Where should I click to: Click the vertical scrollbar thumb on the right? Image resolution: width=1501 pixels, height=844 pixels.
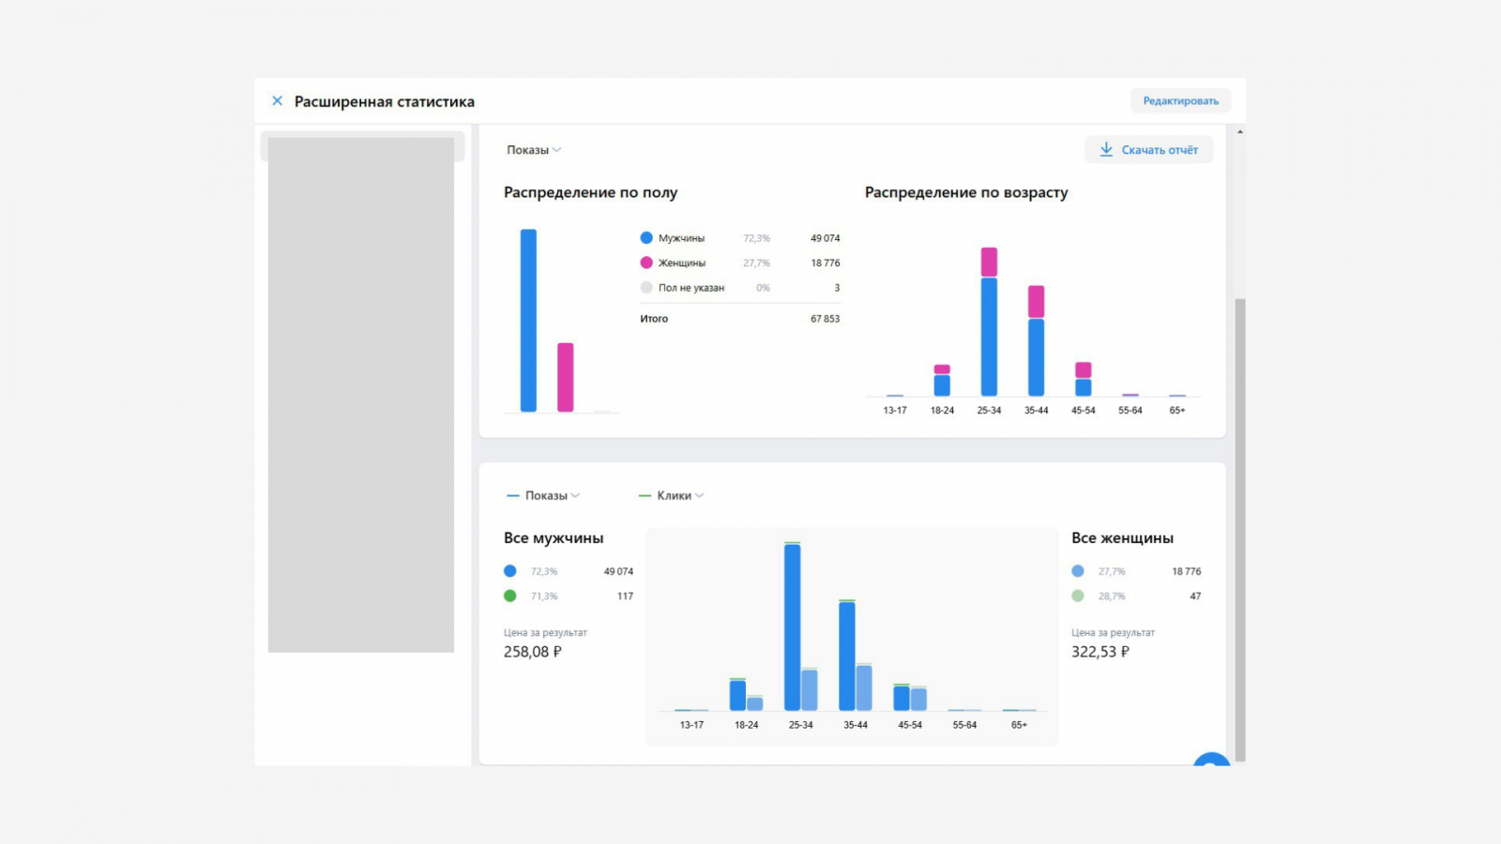tap(1240, 530)
